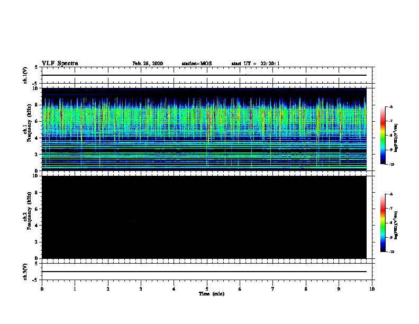Click the "-10" label on ch.2 colorbar
The height and width of the screenshot is (324, 419).
[391, 252]
